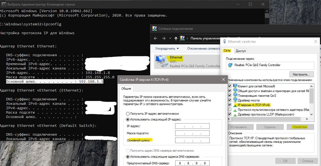Click Адаптер Ethernet vEthernet (Default Switch) line

tap(48, 126)
